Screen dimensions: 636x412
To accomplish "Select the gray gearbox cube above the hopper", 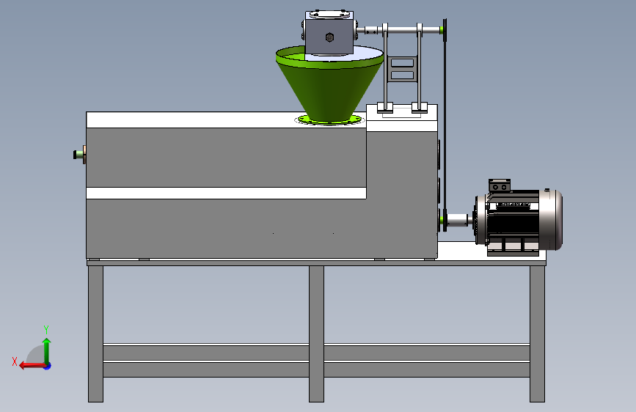I will [329, 37].
